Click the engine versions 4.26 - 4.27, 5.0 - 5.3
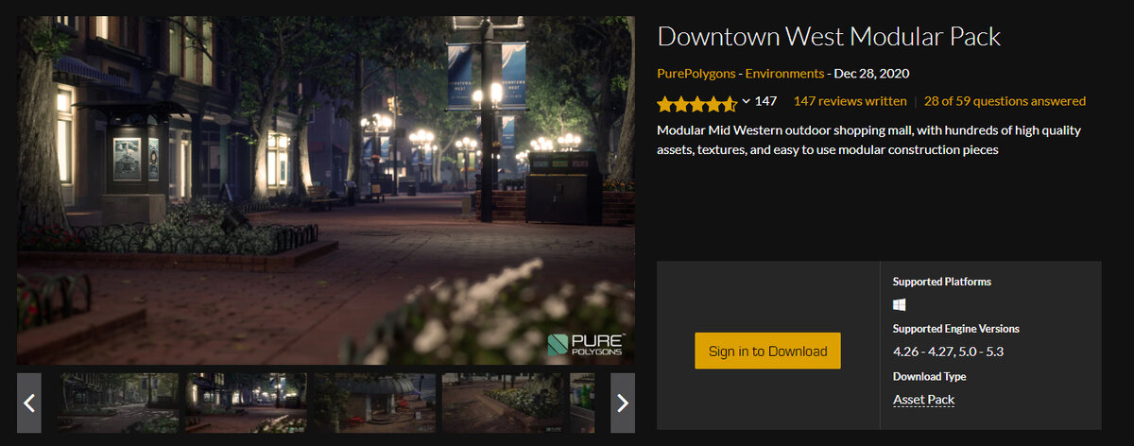The image size is (1134, 446). [948, 352]
